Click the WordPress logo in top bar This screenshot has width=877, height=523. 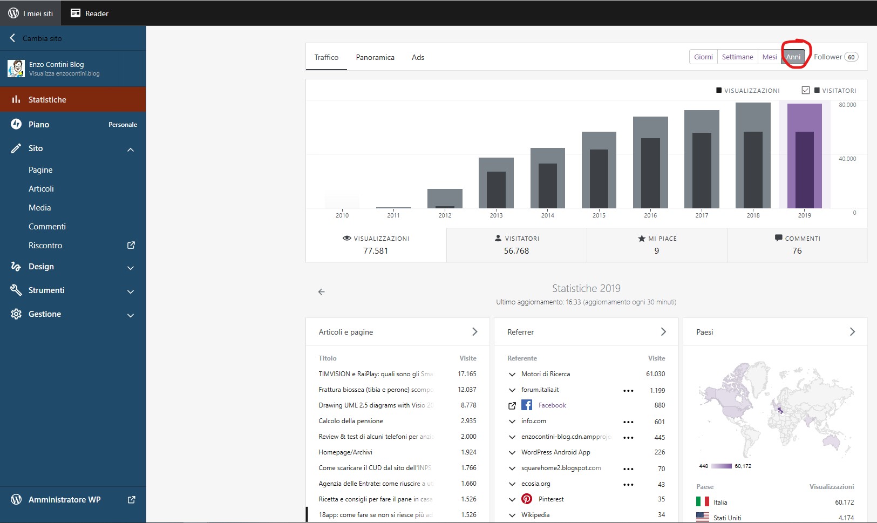point(13,13)
